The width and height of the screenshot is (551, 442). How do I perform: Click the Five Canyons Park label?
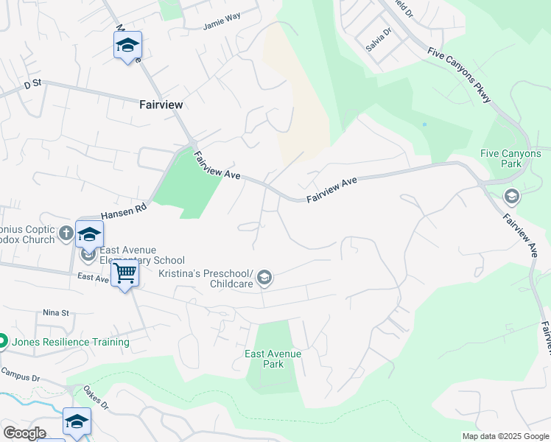[x=511, y=158]
